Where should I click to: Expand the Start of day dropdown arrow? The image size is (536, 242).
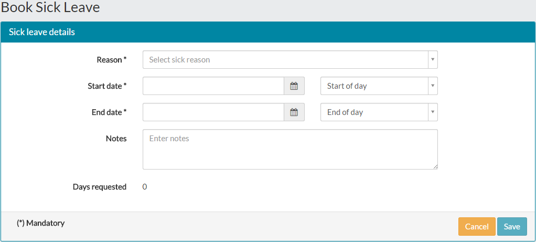tap(432, 86)
